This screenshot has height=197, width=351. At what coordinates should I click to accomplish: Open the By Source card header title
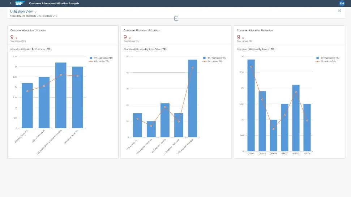point(255,30)
